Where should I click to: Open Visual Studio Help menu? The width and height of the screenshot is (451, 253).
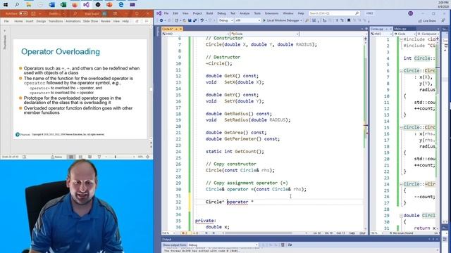pyautogui.click(x=301, y=13)
